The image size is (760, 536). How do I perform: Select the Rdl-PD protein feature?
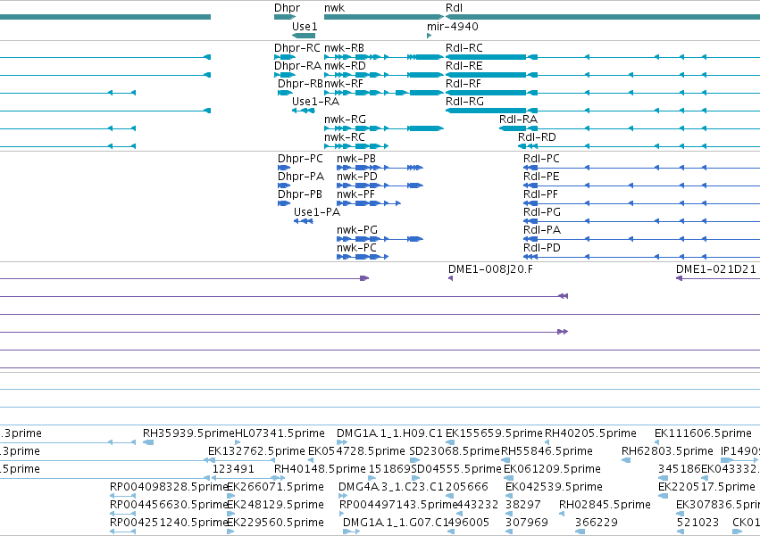642,257
